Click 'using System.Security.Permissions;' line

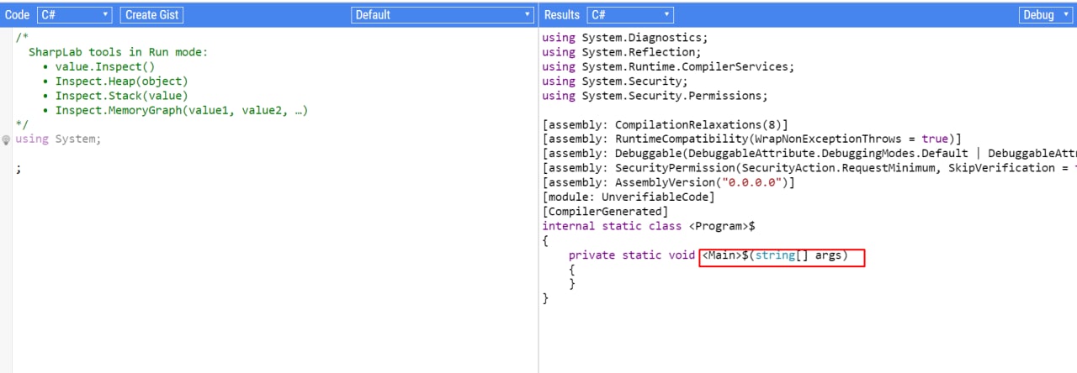[x=655, y=96]
